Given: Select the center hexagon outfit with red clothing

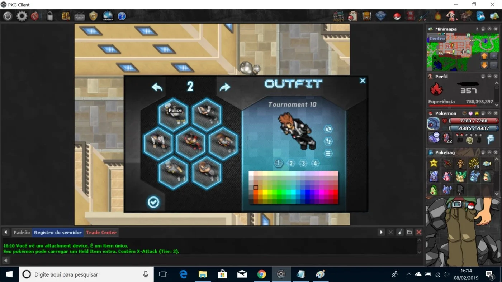Looking at the screenshot, I should tap(190, 144).
